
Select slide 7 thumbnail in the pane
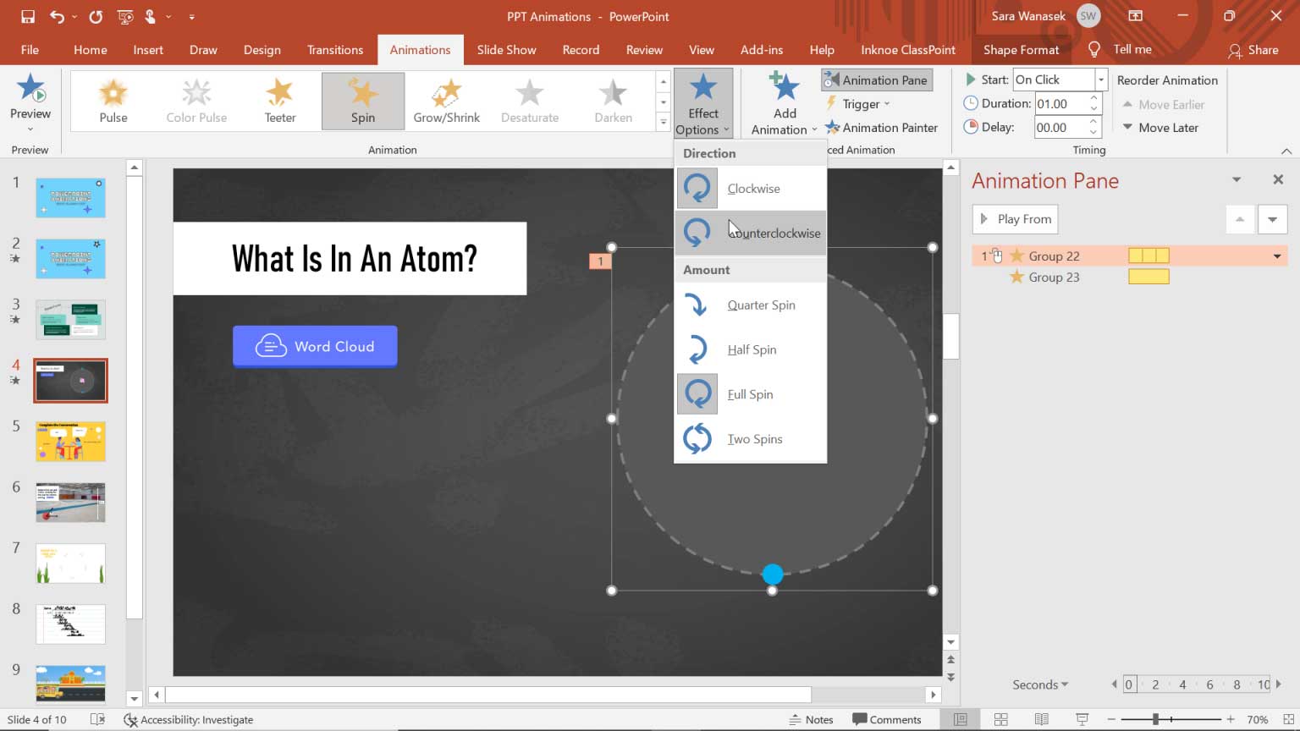[x=70, y=563]
